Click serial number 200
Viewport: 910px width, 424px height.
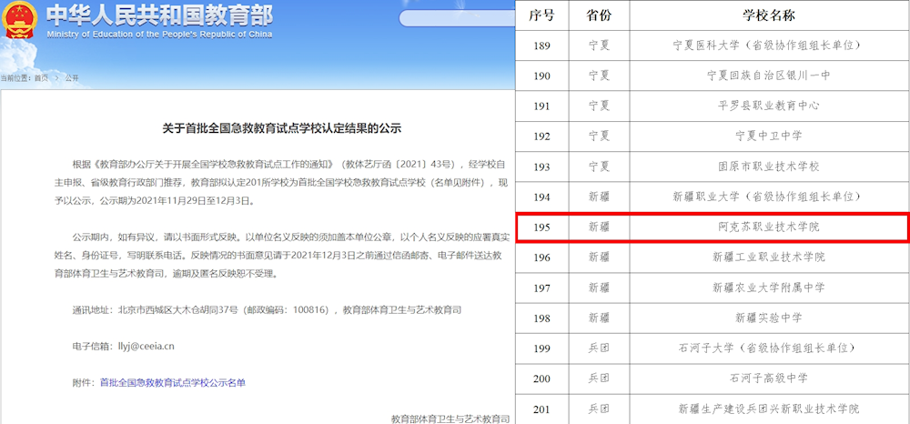tap(541, 379)
